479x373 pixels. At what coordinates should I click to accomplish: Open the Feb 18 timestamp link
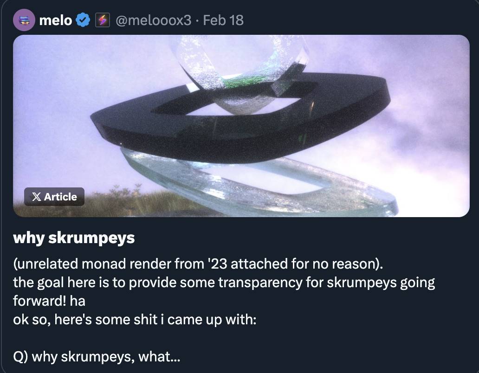point(223,20)
